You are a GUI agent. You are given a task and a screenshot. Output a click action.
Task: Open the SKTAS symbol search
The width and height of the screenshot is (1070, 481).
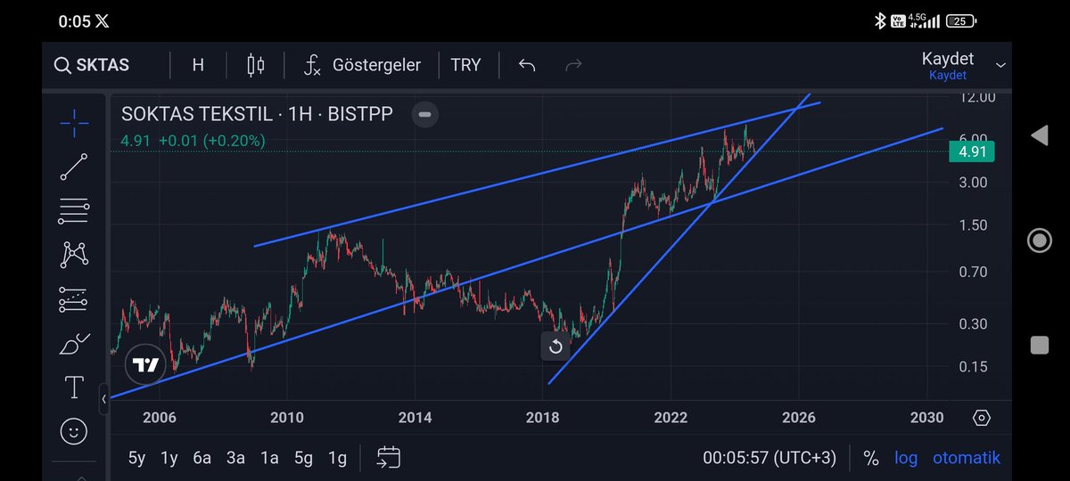click(x=92, y=65)
